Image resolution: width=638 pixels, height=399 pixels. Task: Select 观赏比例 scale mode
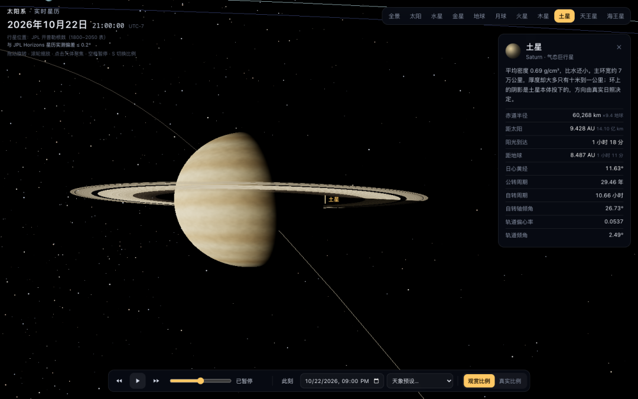click(x=479, y=381)
